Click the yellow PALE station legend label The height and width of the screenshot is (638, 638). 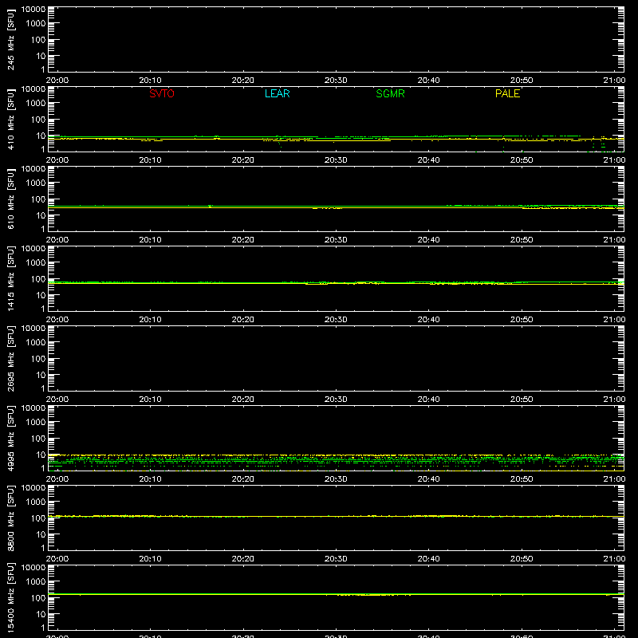pyautogui.click(x=507, y=93)
